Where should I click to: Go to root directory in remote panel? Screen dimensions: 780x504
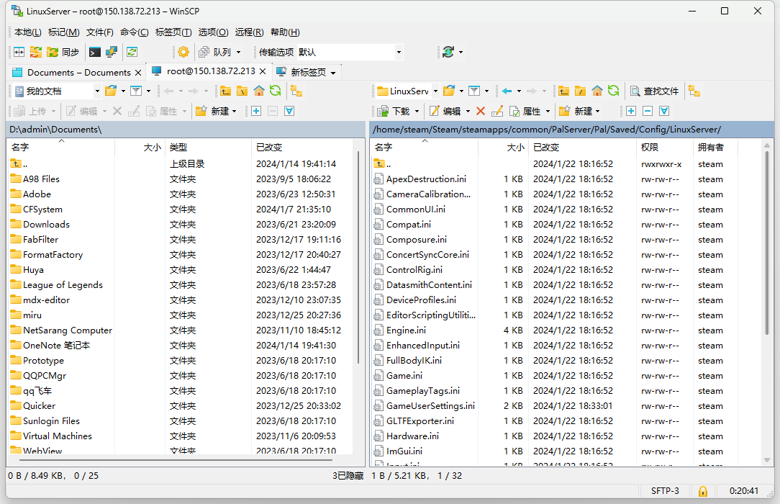[580, 91]
